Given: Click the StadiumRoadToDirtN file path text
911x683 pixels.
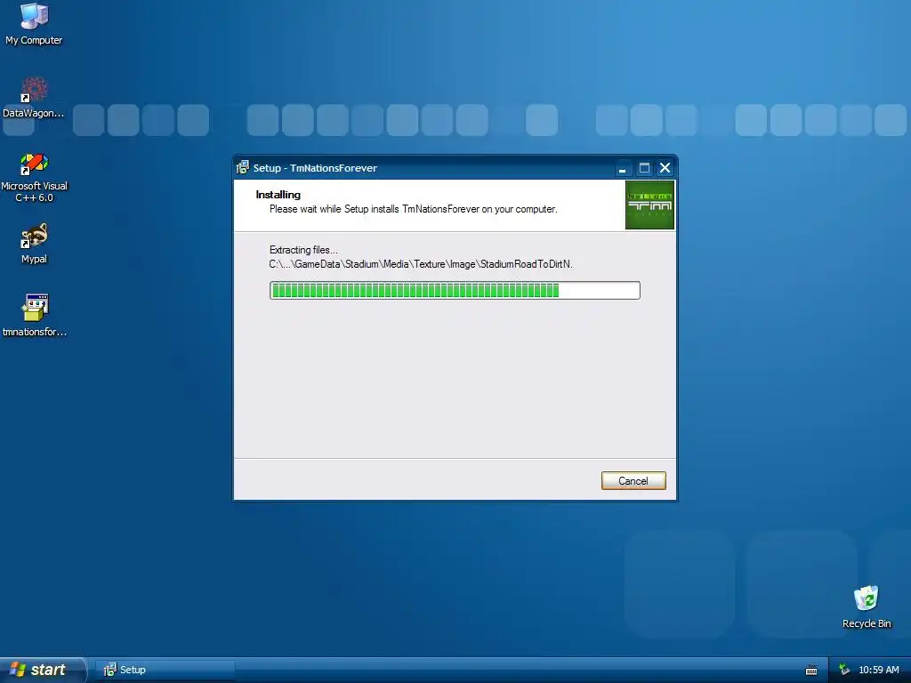Looking at the screenshot, I should pyautogui.click(x=421, y=264).
